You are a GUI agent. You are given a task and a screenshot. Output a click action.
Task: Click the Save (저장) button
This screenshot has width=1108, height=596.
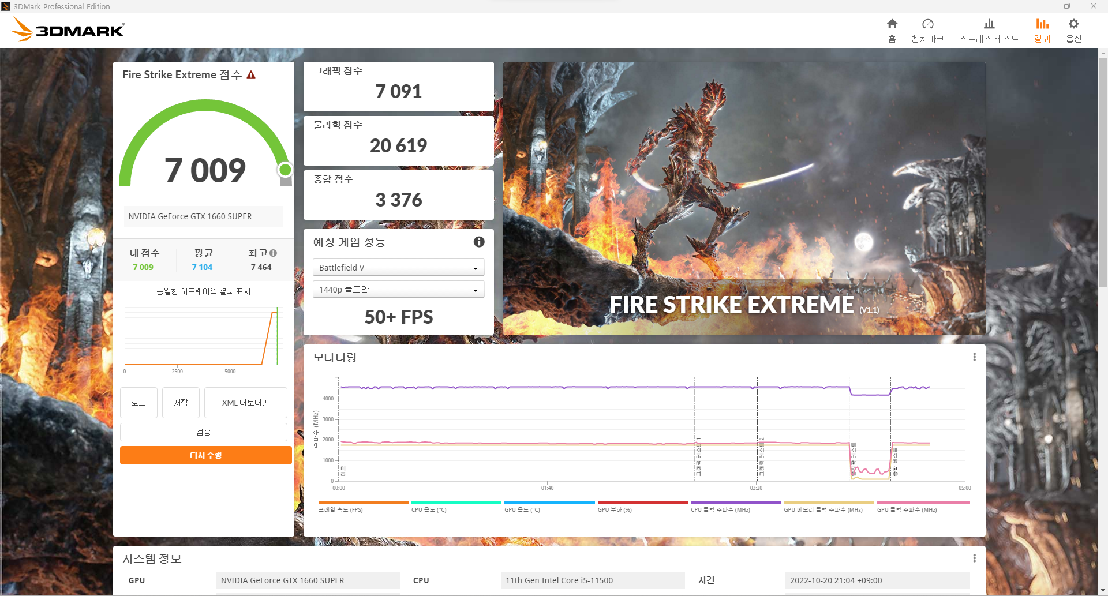pos(181,403)
